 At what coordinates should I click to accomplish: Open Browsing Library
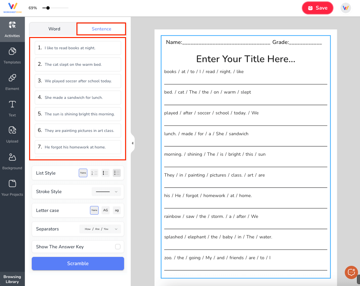pos(12,279)
